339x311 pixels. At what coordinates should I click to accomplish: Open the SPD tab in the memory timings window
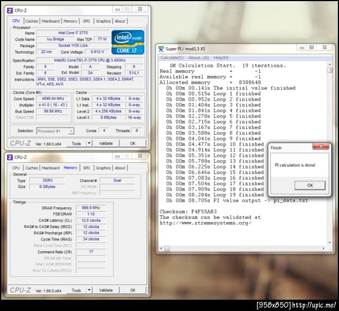[86, 168]
